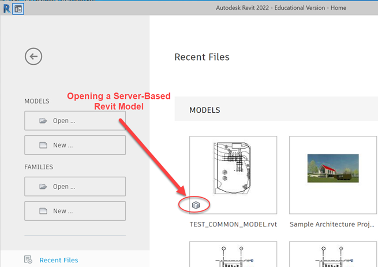Open the bottom-left structural grid model thumbnail

tap(233, 254)
